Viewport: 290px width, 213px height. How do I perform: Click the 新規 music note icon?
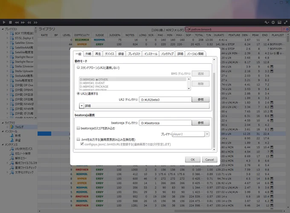click(x=12, y=136)
